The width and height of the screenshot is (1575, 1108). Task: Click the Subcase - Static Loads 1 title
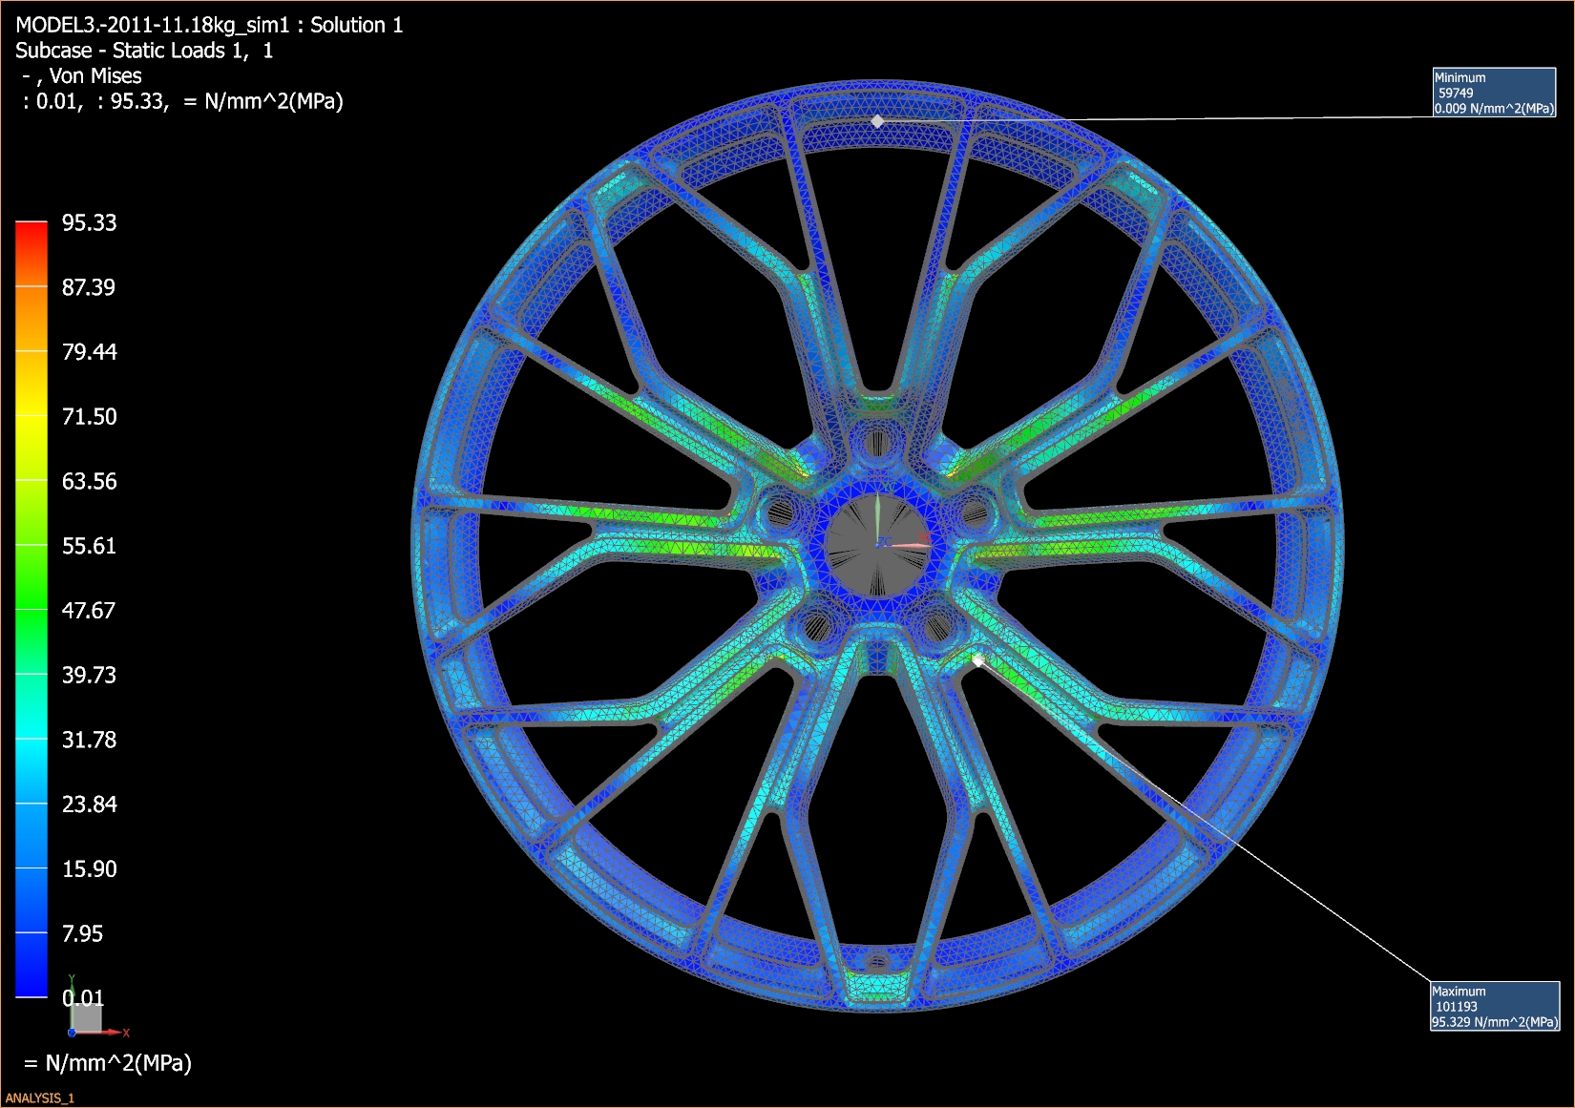(x=143, y=51)
